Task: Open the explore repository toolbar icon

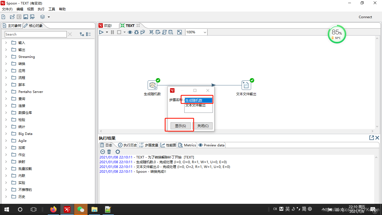Action: click(19, 17)
